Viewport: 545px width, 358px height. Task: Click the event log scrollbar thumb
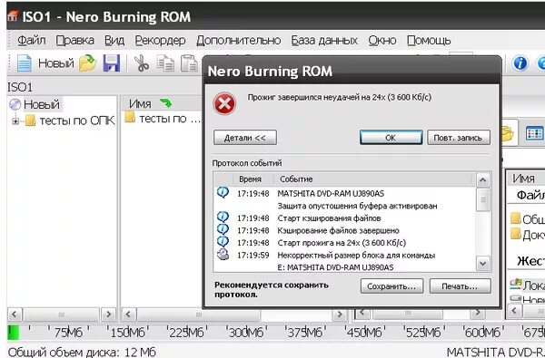coord(483,199)
